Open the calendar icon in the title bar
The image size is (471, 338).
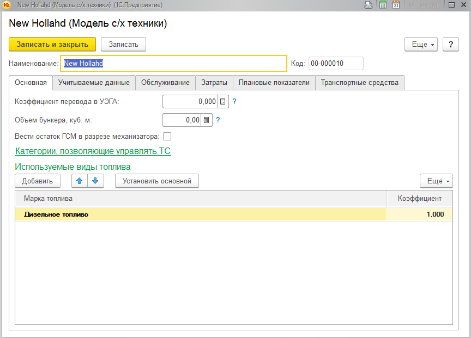[396, 5]
